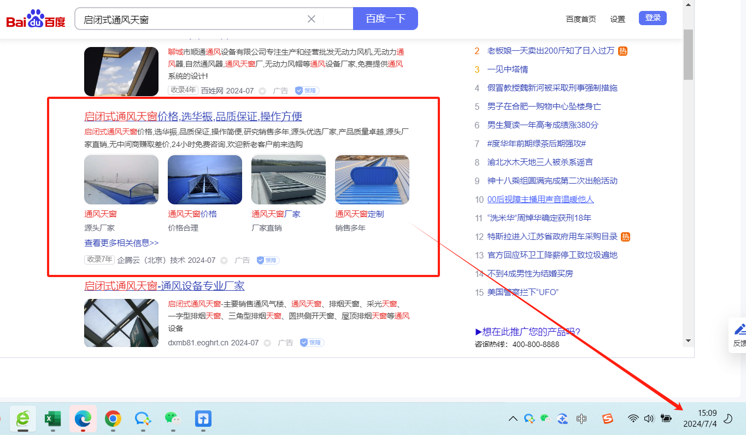Click the 保障 badge on the 百姓网 result
The image size is (746, 435).
tap(307, 91)
